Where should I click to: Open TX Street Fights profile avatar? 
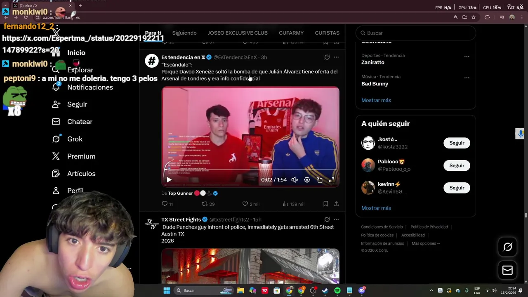pyautogui.click(x=151, y=223)
